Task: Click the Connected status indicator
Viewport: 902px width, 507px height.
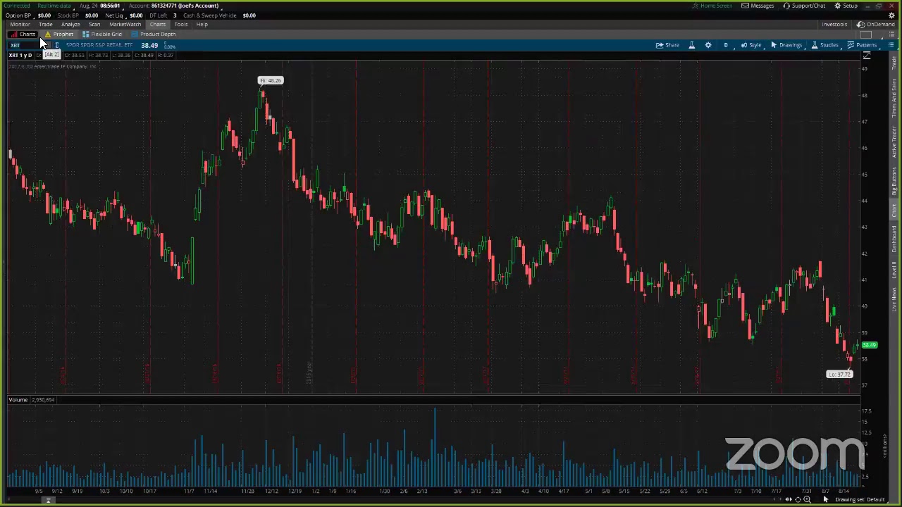Action: 17,6
